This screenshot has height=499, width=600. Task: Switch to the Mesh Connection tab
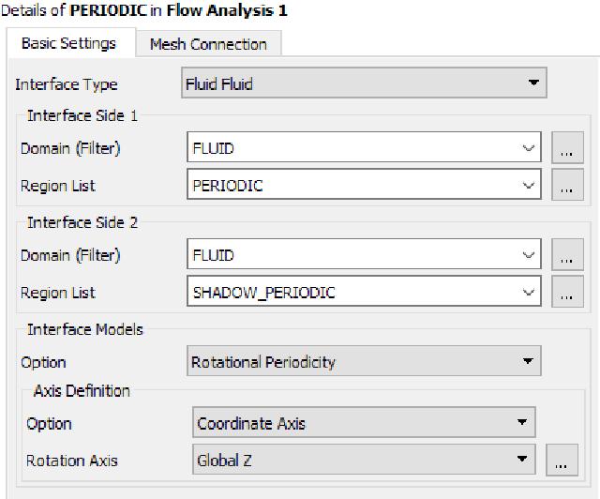click(x=208, y=44)
